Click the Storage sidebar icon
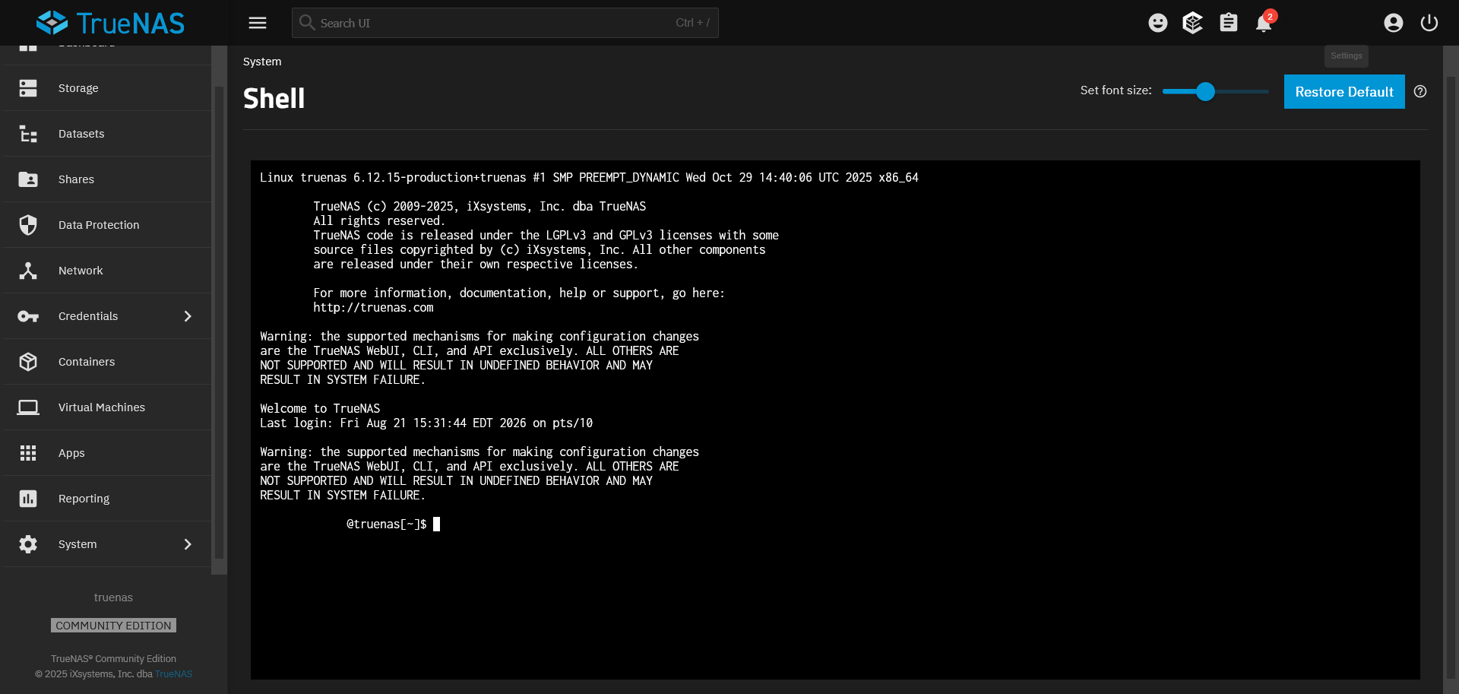Image resolution: width=1459 pixels, height=694 pixels. (28, 88)
